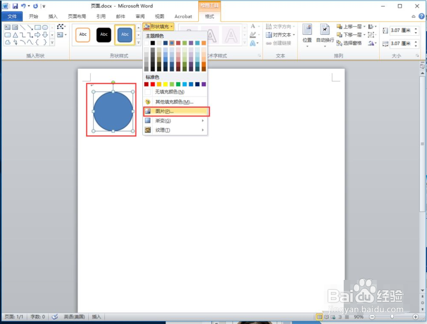The height and width of the screenshot is (324, 427).
Task: Apply the white outlined Abc shape style
Action: 83,35
